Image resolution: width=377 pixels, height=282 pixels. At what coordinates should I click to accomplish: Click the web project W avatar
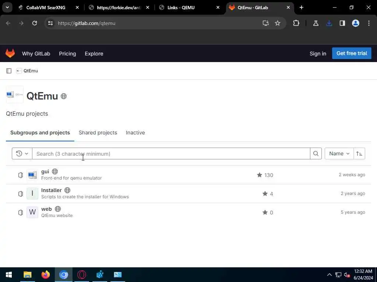32,212
